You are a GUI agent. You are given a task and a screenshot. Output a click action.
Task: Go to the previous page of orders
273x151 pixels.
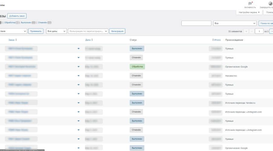coord(252,31)
